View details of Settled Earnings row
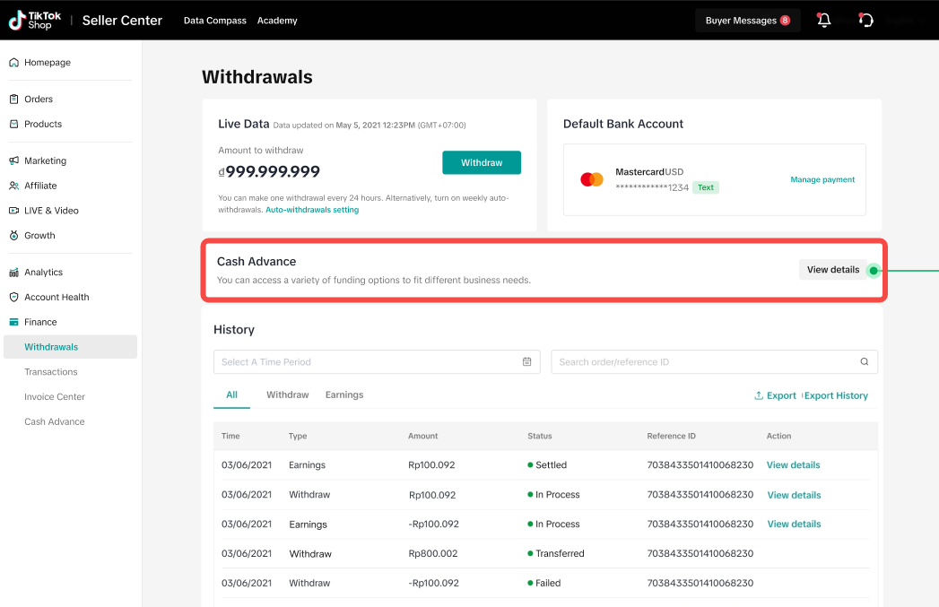939x607 pixels. [x=793, y=465]
